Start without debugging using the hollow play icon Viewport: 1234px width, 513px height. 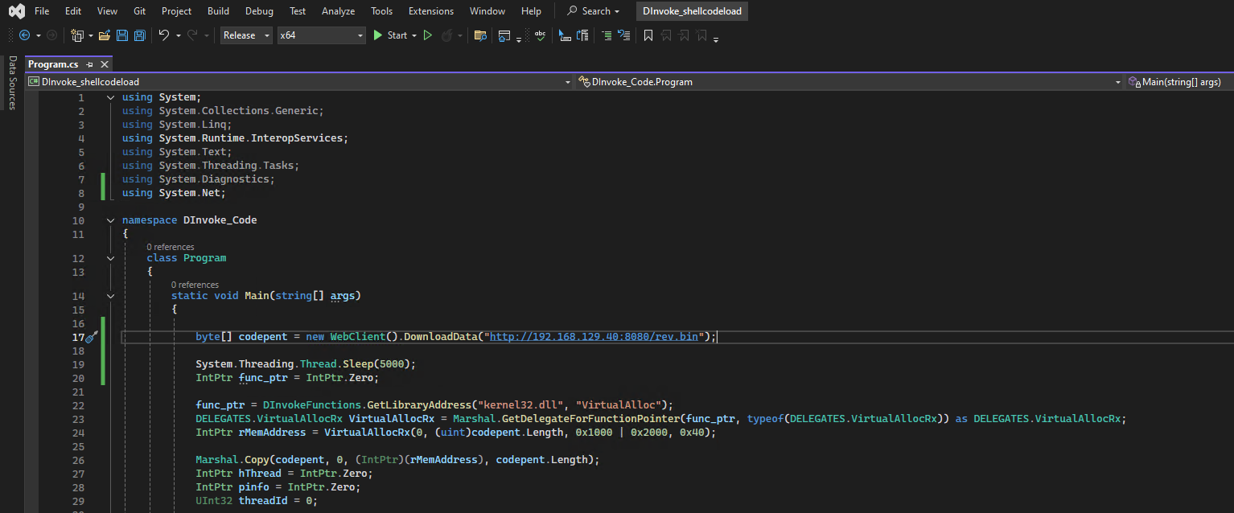pos(428,35)
